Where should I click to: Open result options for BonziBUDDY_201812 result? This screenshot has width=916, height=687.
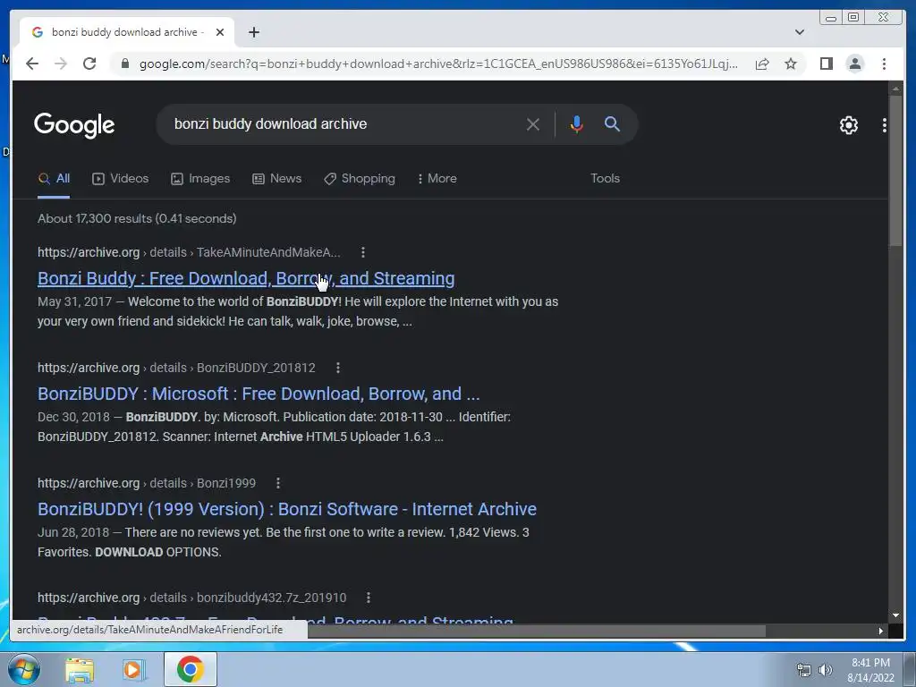click(x=337, y=368)
